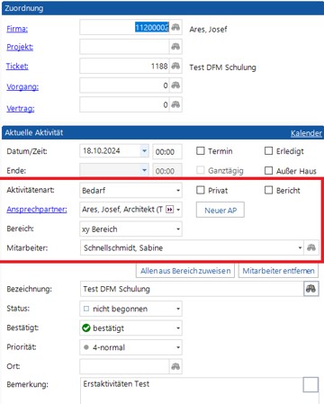
Task: Click the Mitarbeiter entfernen button
Action: (278, 271)
